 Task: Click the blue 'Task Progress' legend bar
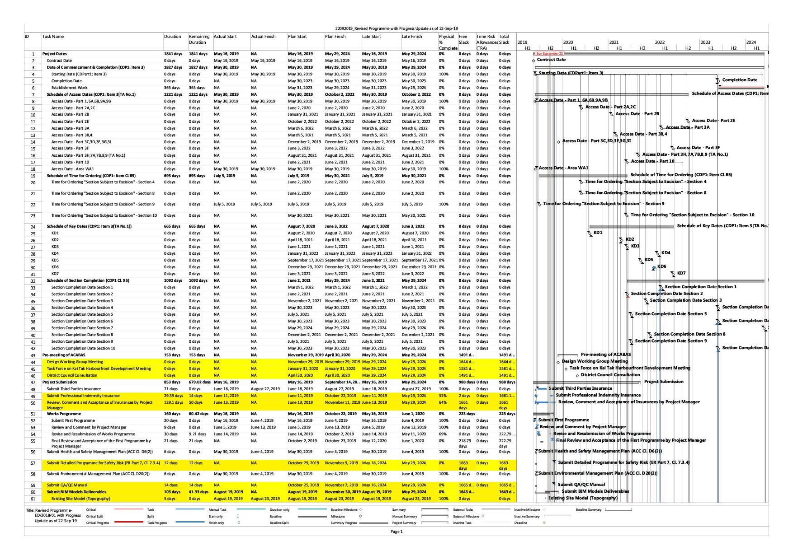click(x=189, y=522)
